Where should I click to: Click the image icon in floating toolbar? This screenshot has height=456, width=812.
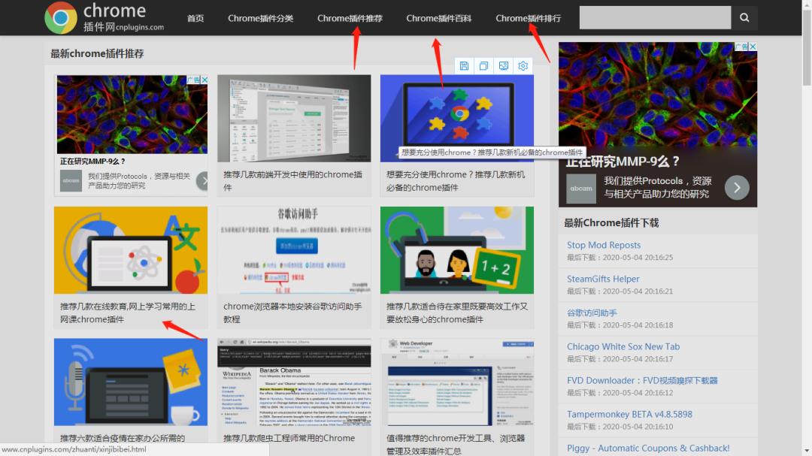(x=503, y=66)
